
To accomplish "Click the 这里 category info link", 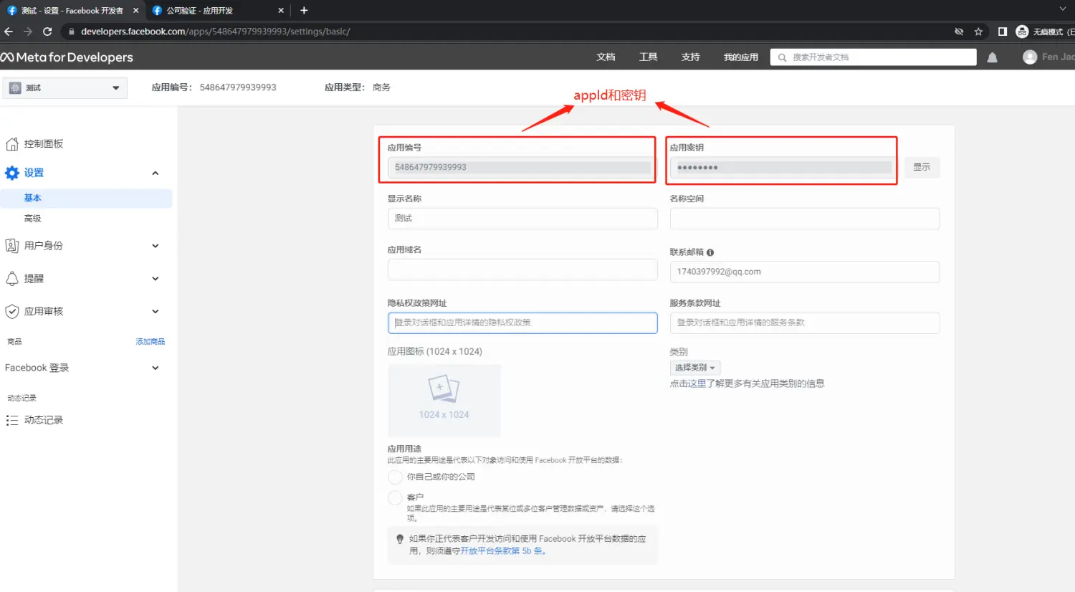I will (x=697, y=384).
